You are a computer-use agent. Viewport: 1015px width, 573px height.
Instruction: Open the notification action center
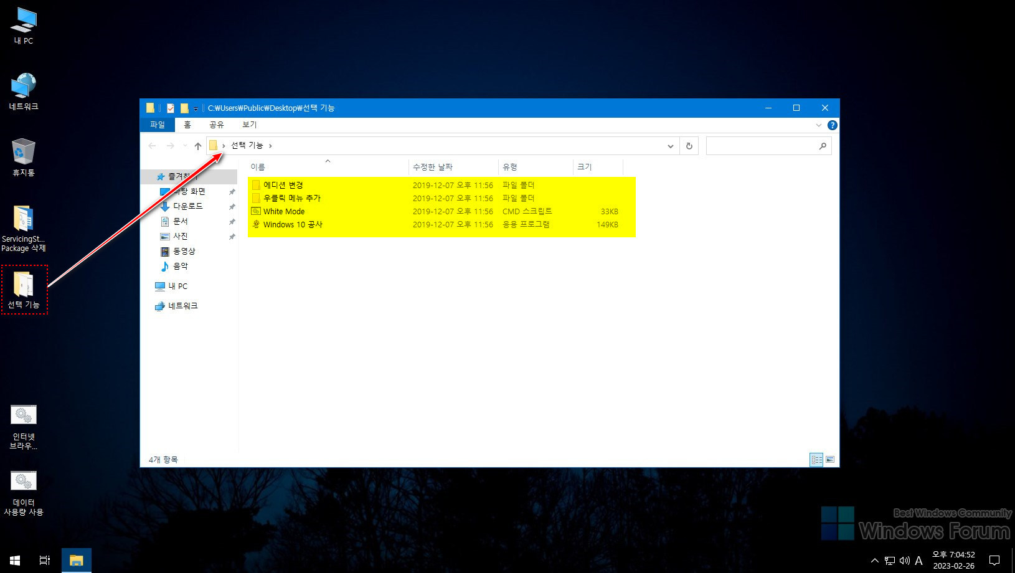pyautogui.click(x=994, y=561)
